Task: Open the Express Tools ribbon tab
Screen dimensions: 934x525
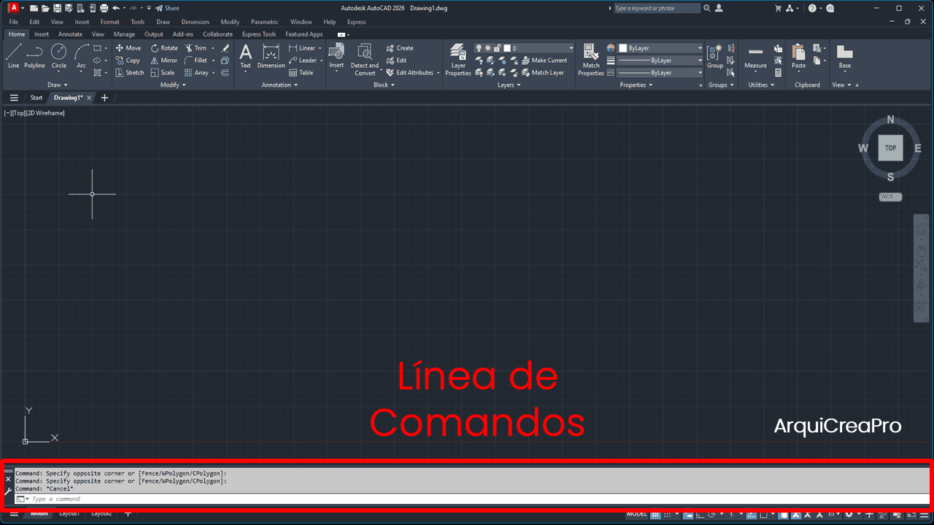Action: (259, 34)
